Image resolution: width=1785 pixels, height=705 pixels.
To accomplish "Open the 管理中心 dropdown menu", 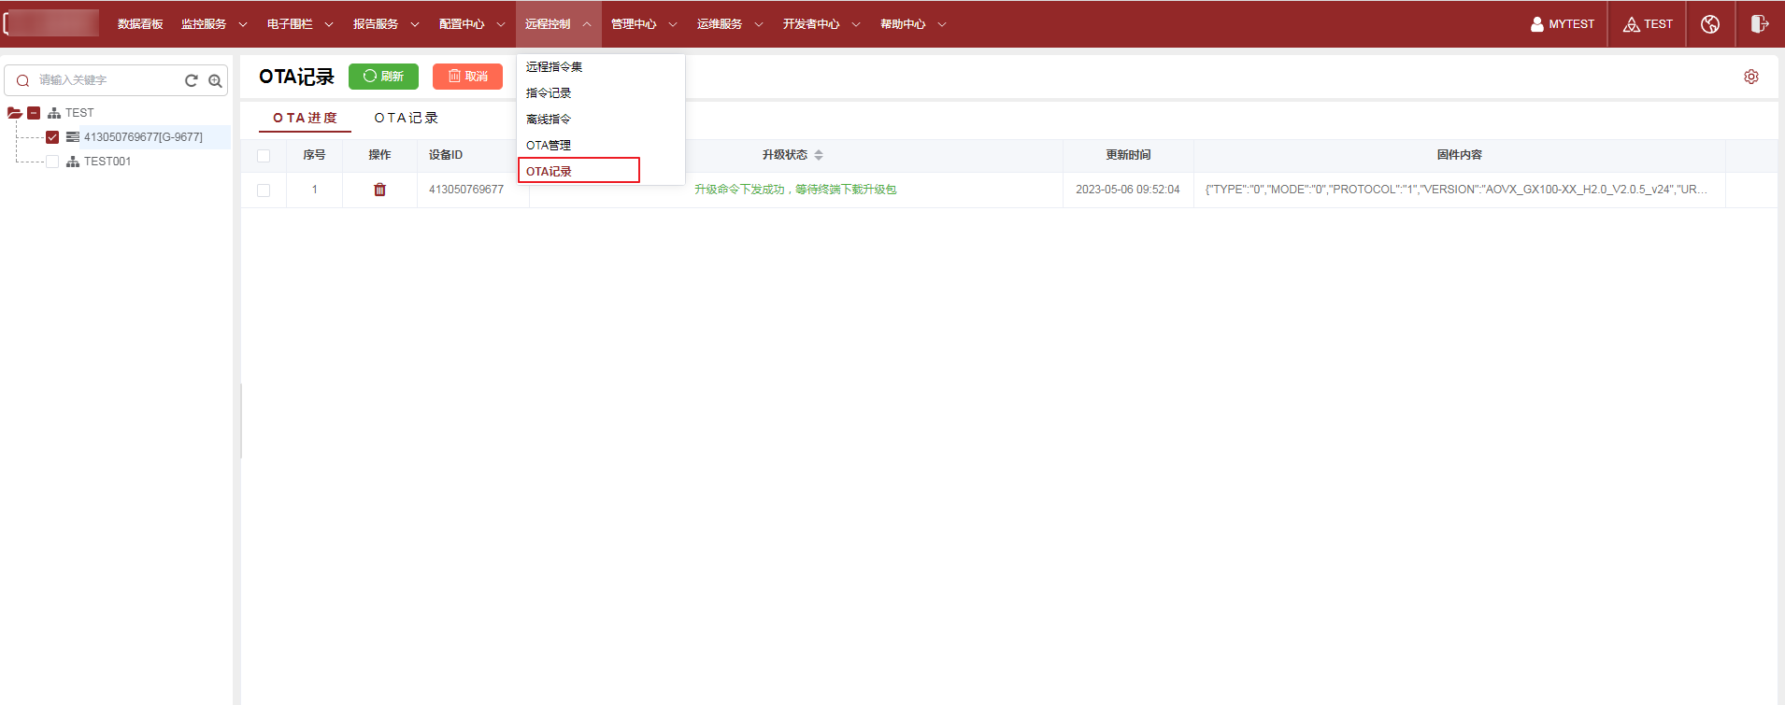I will [643, 24].
